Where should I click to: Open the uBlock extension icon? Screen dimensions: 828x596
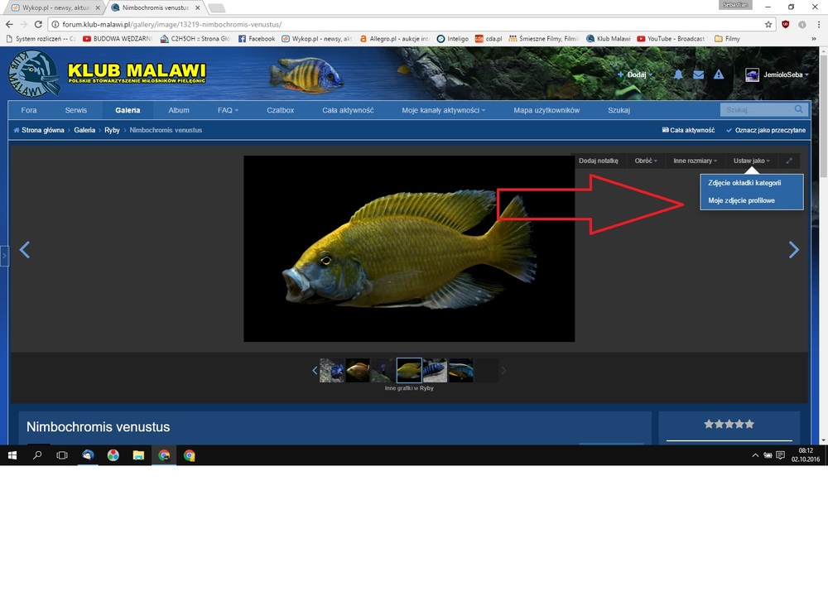click(785, 24)
